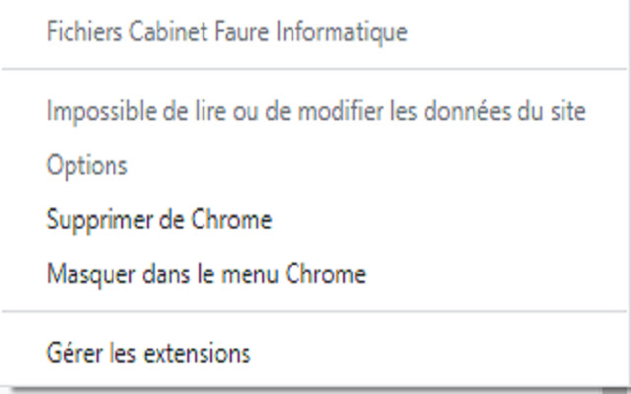Choose Supprimer de Chrome
Screen dimensions: 631x394
pos(159,219)
